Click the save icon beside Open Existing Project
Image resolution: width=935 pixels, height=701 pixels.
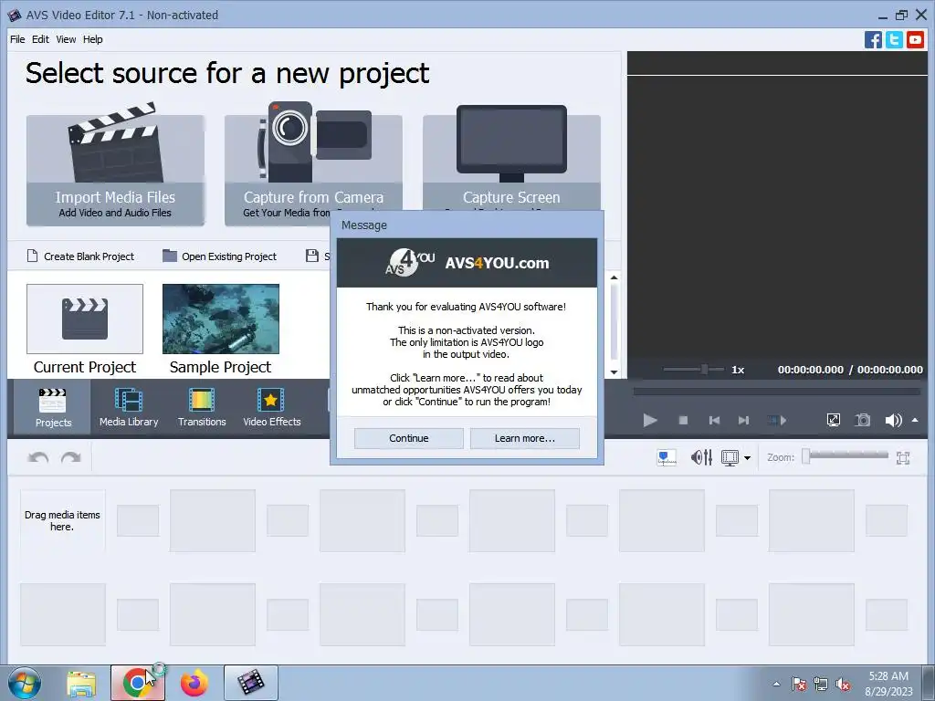pos(312,256)
